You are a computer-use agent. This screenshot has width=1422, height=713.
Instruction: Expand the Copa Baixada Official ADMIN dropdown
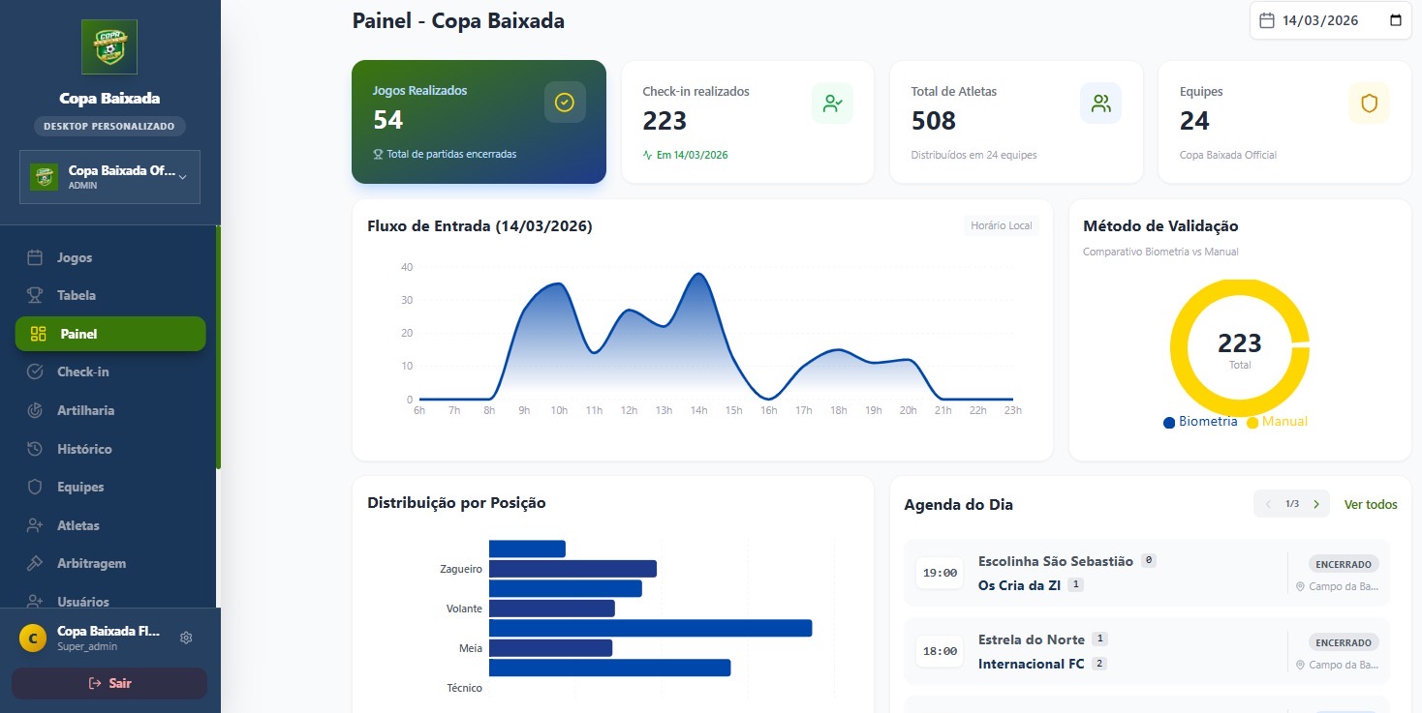(109, 177)
